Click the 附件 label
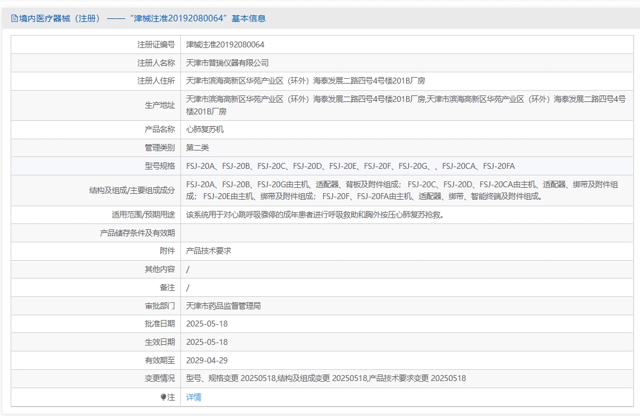Viewport: 640px width, 416px height. pyautogui.click(x=167, y=251)
